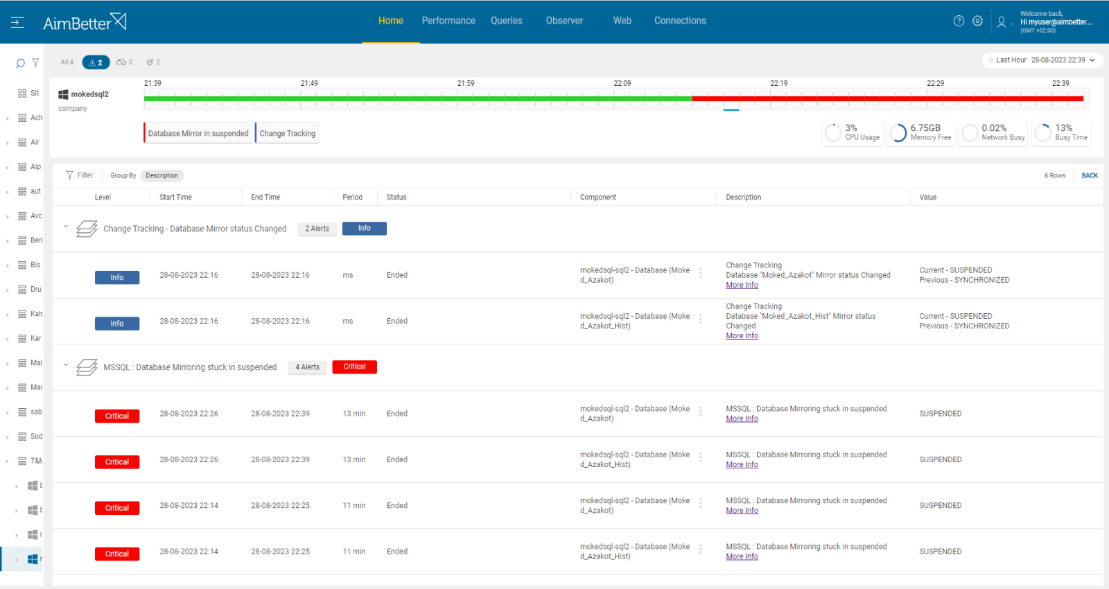Image resolution: width=1109 pixels, height=589 pixels.
Task: Open the user account dropdown arrow
Action: click(x=1012, y=24)
